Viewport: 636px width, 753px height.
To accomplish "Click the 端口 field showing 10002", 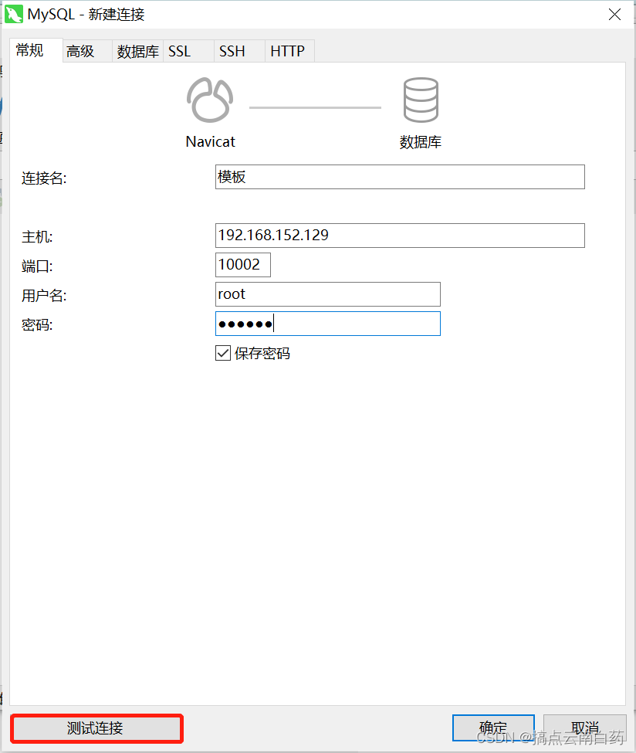I will pyautogui.click(x=243, y=265).
